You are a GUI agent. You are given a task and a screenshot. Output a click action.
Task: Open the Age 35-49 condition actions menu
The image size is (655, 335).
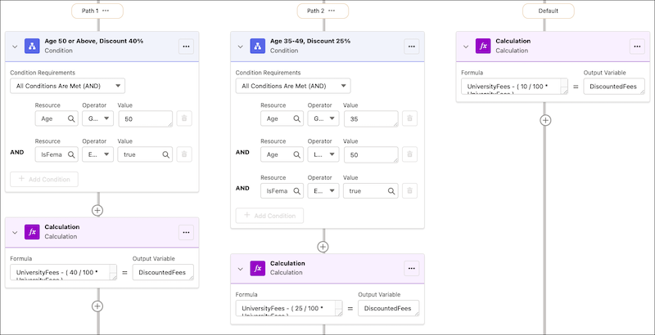(x=412, y=47)
